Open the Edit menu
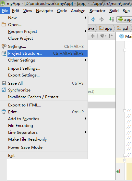 click(x=16, y=11)
